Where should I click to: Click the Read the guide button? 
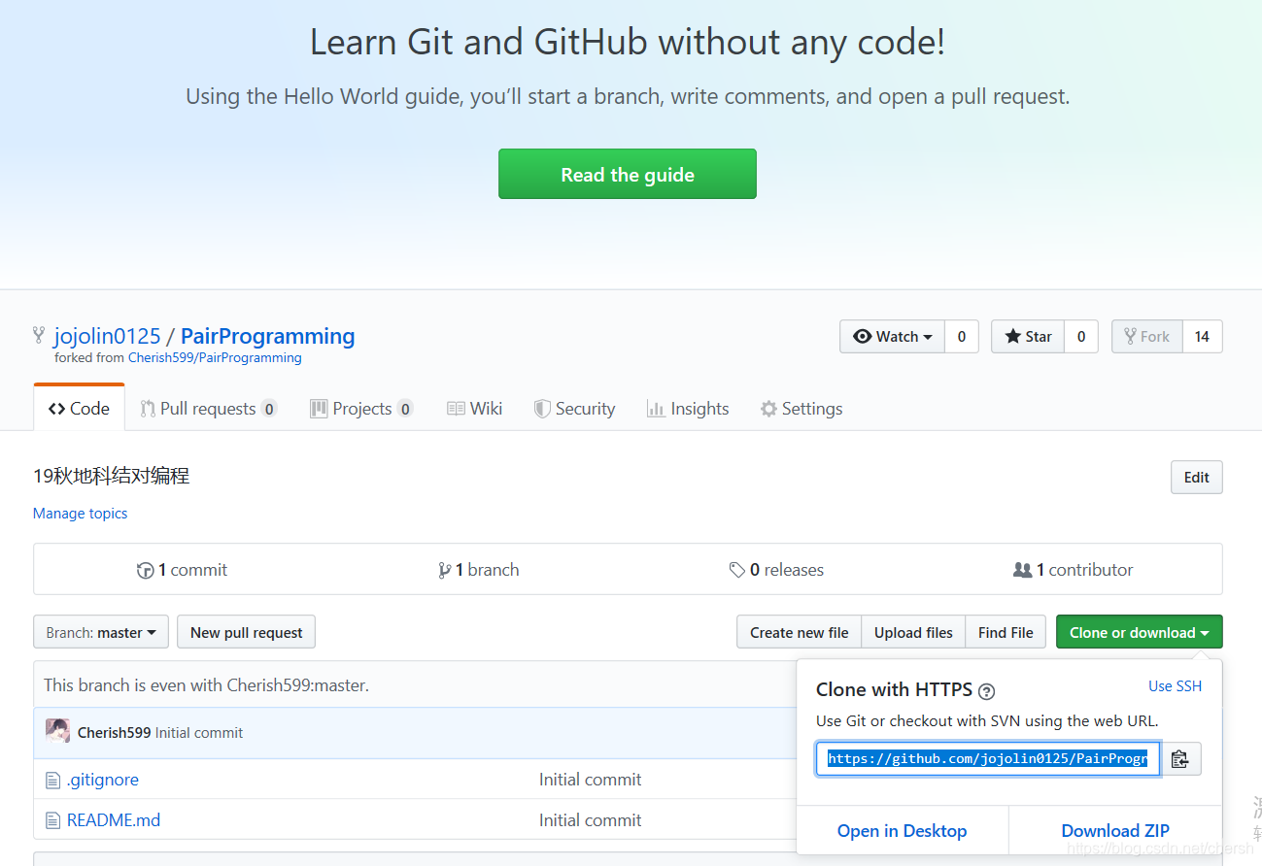coord(627,174)
